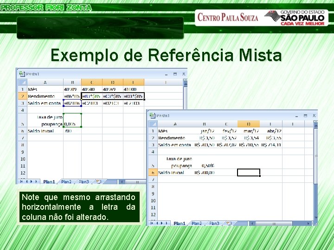Click Excel workbook icon in left Pasta1 title
This screenshot has width=334, height=250.
[x=22, y=74]
